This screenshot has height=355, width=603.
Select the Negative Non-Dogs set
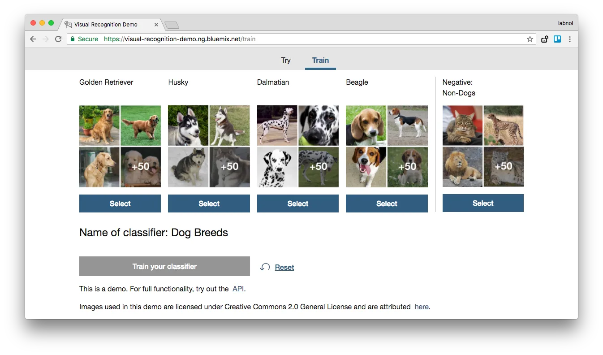482,203
